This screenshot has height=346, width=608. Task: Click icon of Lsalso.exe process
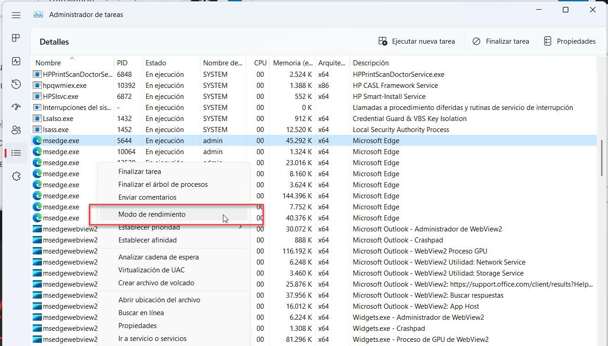37,119
